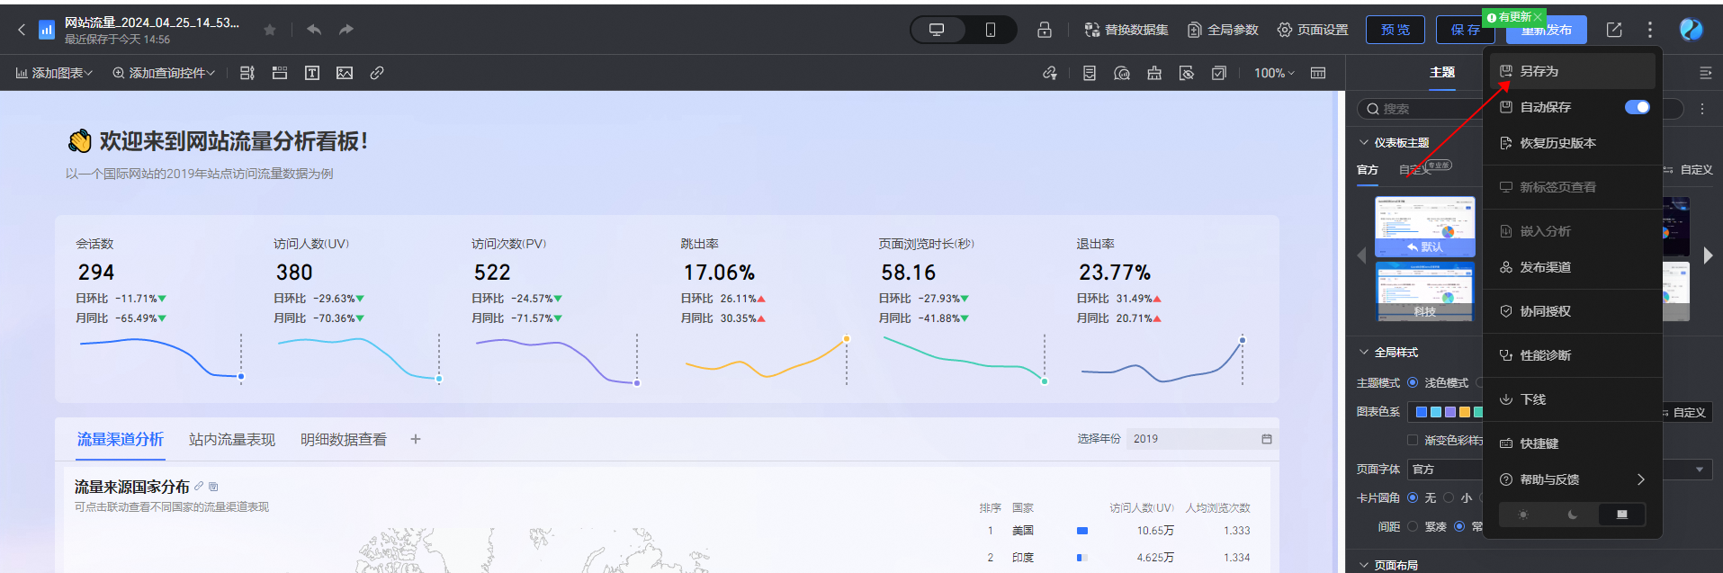Open the three-dot more options menu
This screenshot has width=1723, height=573.
[1649, 30]
